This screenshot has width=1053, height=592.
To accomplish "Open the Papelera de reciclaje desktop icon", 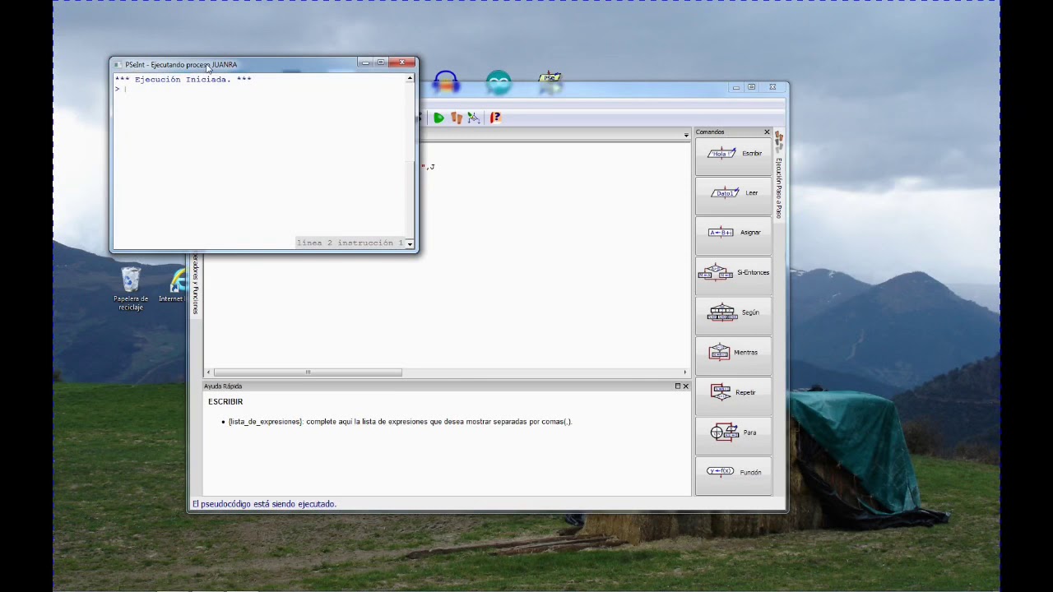I will [131, 289].
